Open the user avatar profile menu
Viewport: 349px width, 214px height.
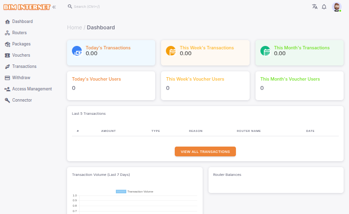coord(336,7)
